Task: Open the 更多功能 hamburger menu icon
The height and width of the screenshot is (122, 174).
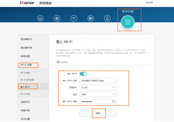Action: coord(128,22)
